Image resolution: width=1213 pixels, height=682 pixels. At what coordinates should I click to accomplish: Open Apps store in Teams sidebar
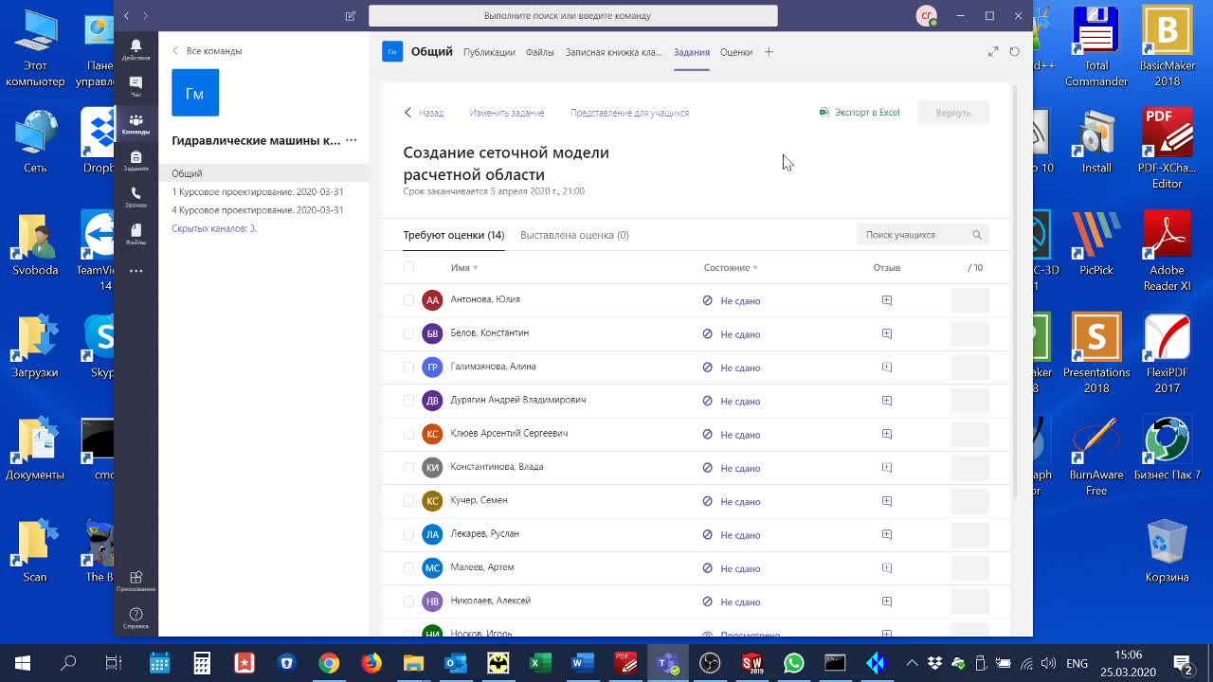tap(136, 581)
